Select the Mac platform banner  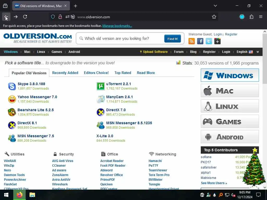[230, 91]
